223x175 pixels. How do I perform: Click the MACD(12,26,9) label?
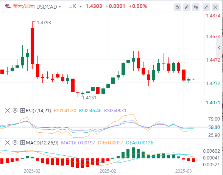(x=42, y=142)
